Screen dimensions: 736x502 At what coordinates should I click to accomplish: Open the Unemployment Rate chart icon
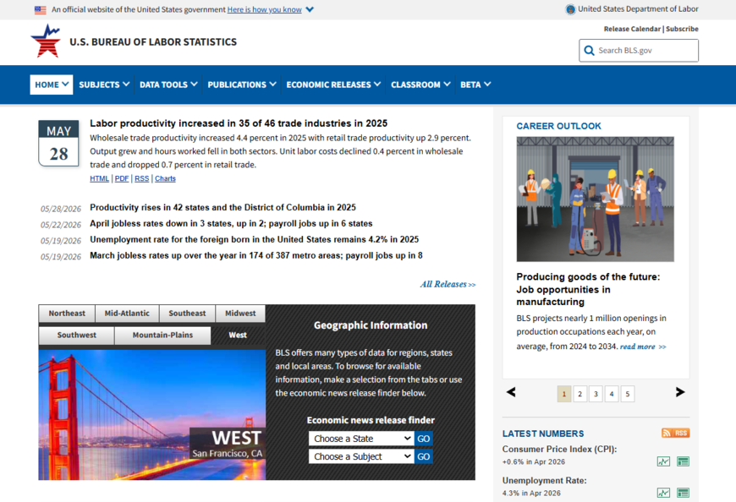point(663,493)
